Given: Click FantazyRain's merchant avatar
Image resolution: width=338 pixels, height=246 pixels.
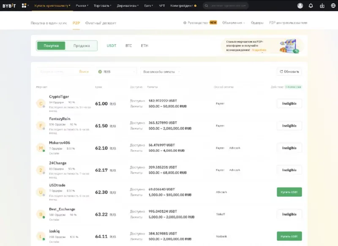Looking at the screenshot, I should [x=41, y=126].
